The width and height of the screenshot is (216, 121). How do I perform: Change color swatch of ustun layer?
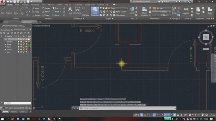pos(29,49)
